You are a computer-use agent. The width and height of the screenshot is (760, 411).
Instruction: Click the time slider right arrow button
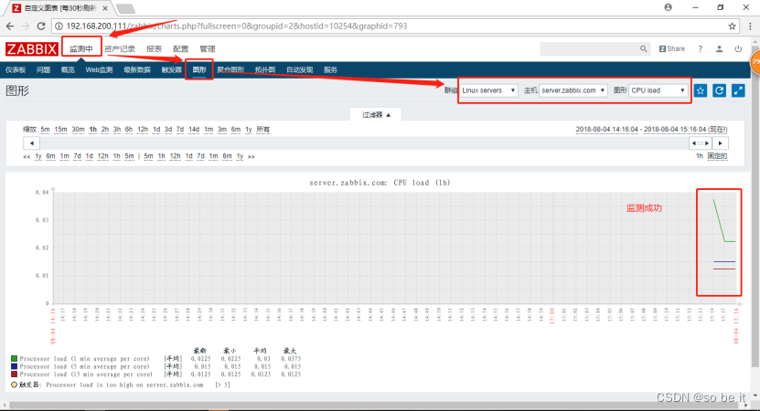tap(721, 143)
